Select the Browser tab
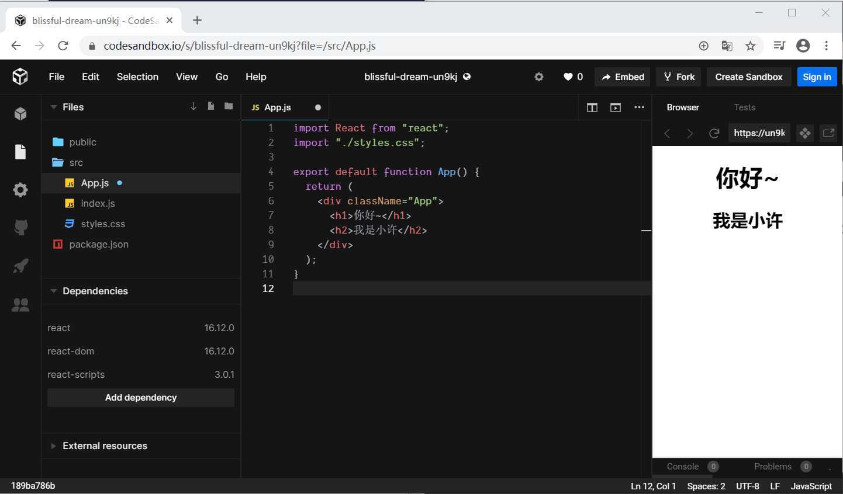This screenshot has height=494, width=843. point(683,107)
